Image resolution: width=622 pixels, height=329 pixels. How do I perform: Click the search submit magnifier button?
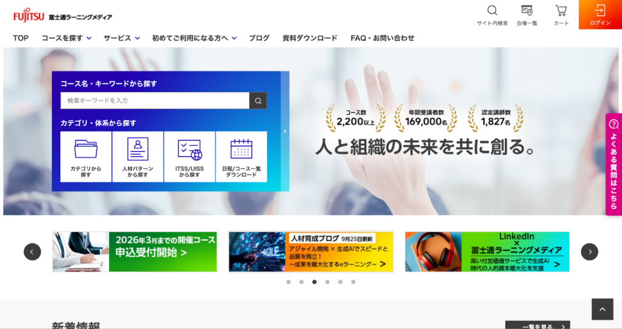[258, 101]
